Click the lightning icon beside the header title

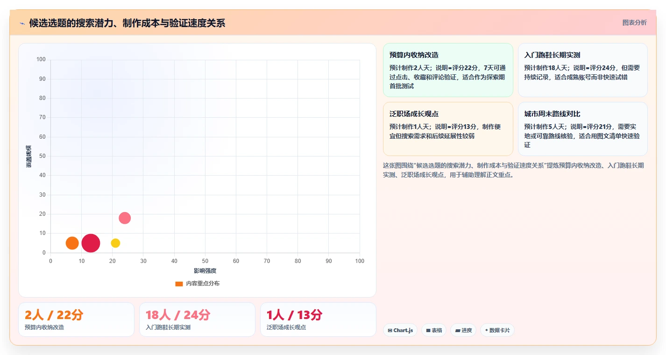click(x=22, y=23)
